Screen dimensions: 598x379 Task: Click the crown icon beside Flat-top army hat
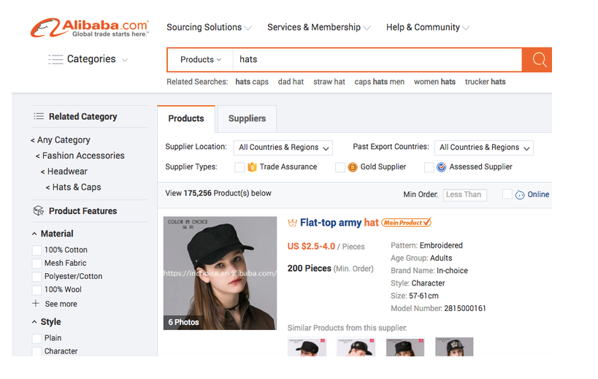coord(292,223)
